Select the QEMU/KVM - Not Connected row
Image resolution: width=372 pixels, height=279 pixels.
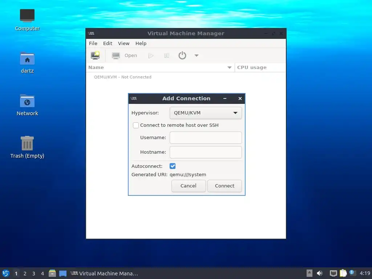click(x=186, y=77)
